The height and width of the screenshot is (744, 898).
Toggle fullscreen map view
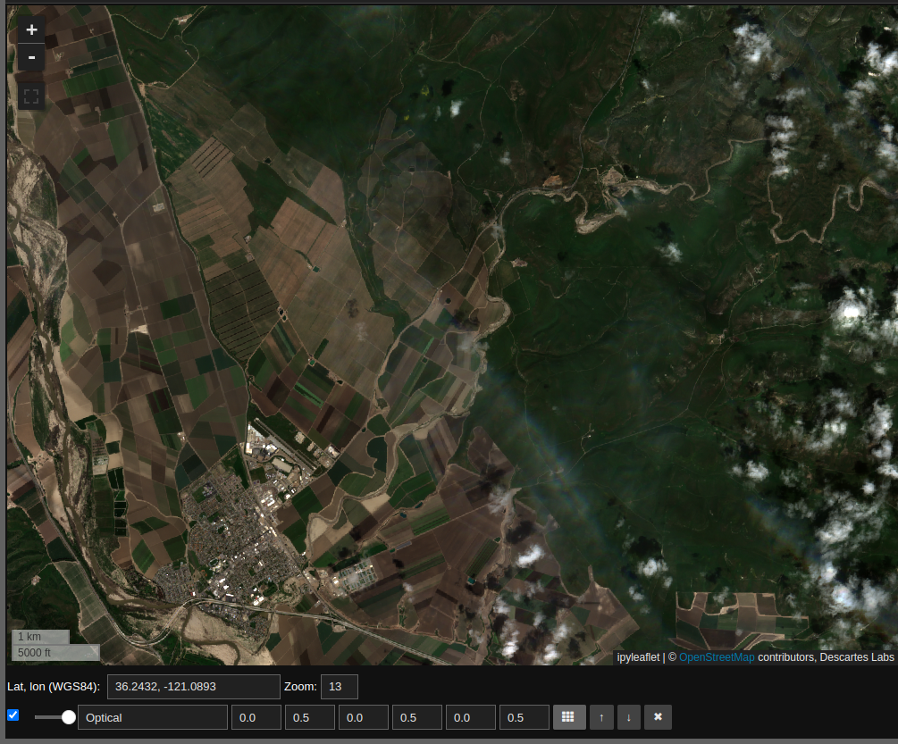31,96
